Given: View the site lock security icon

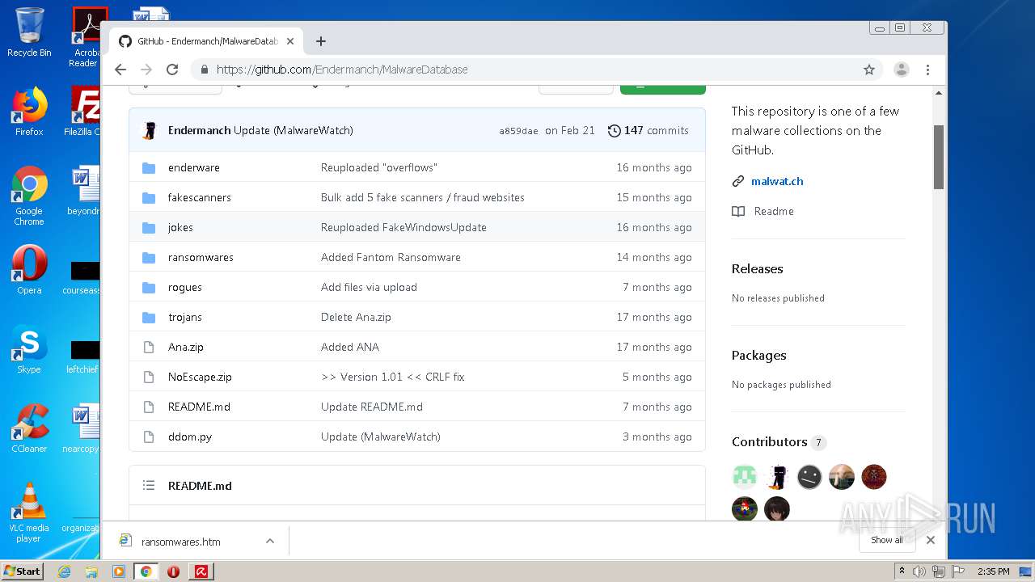Looking at the screenshot, I should [205, 70].
